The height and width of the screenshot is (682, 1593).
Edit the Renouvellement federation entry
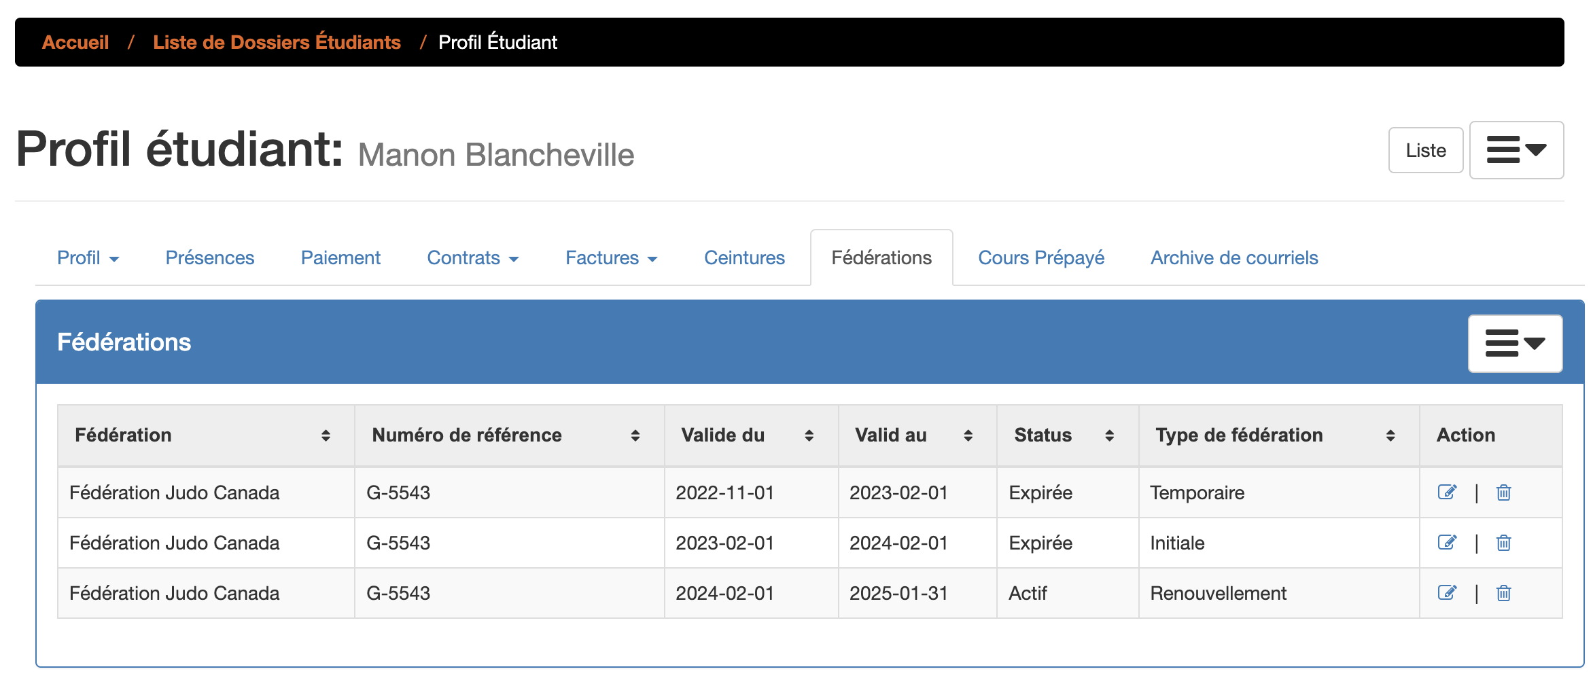coord(1447,592)
